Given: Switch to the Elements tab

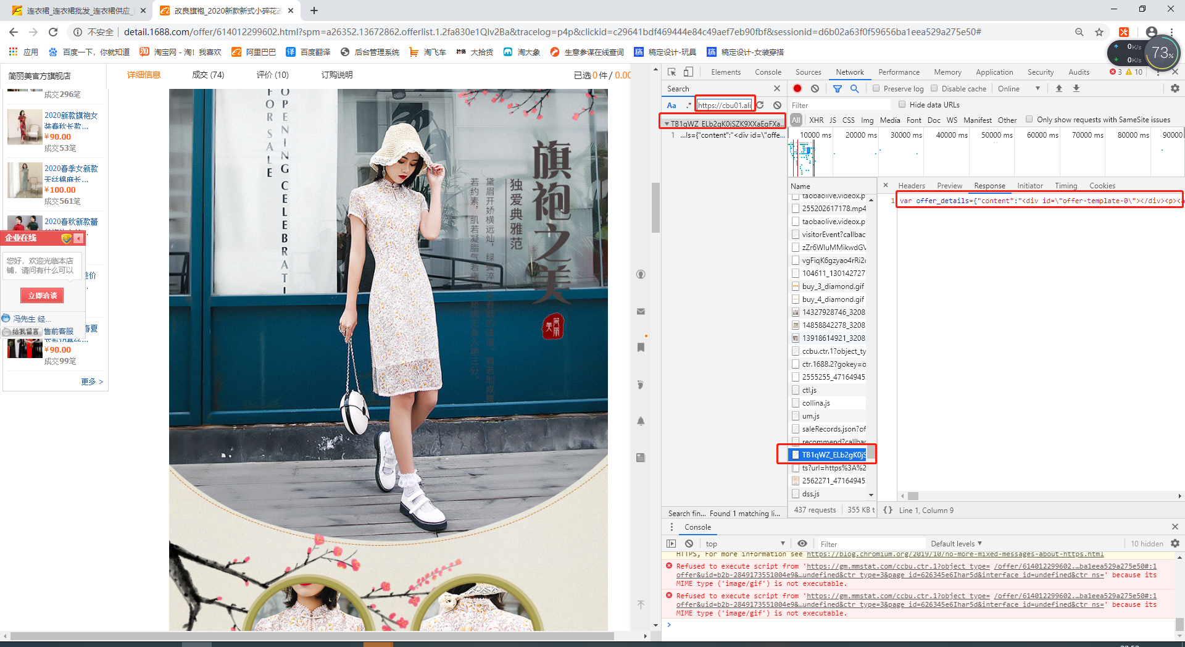Looking at the screenshot, I should (726, 72).
